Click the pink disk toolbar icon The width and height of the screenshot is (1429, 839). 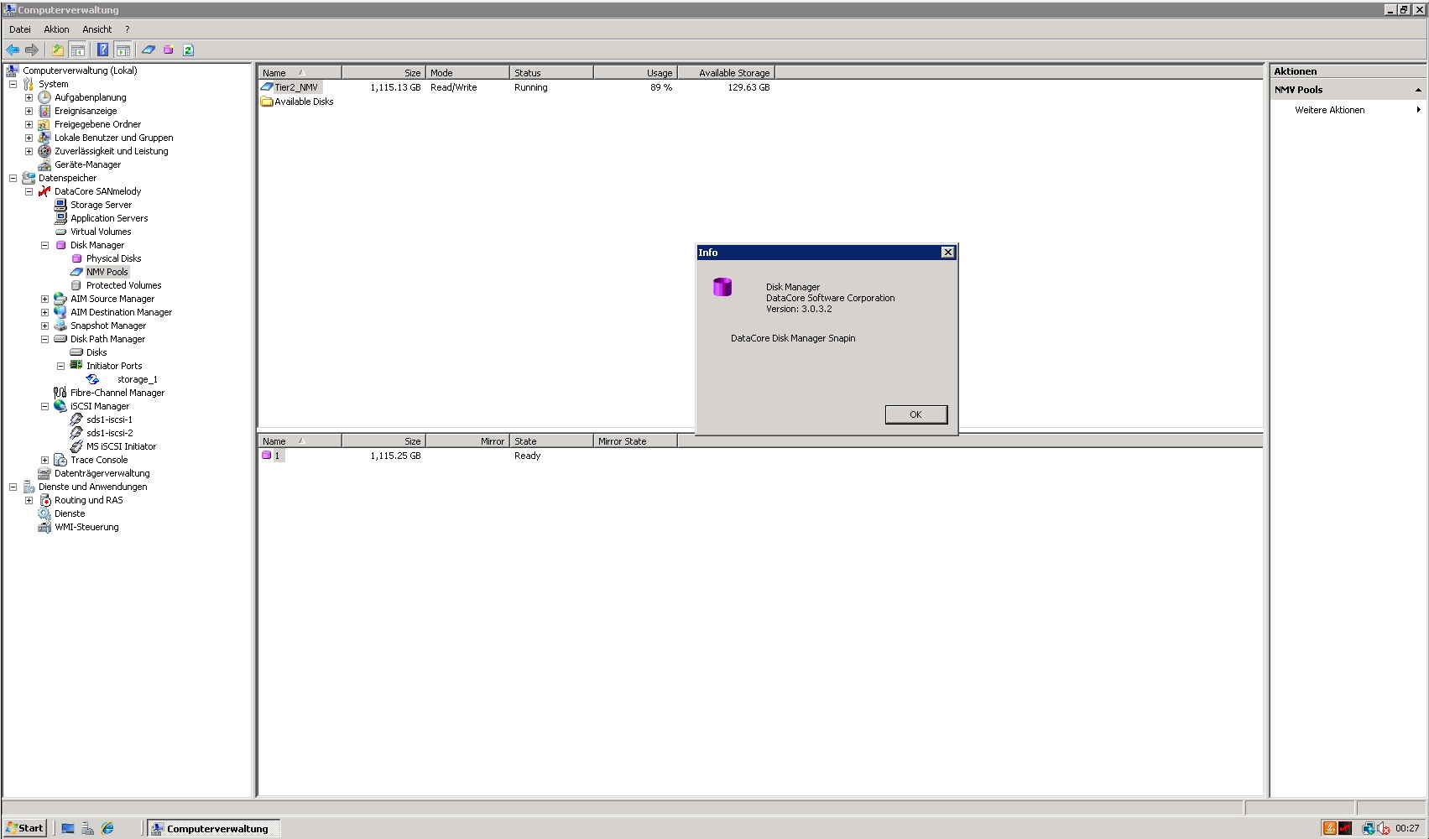[169, 50]
